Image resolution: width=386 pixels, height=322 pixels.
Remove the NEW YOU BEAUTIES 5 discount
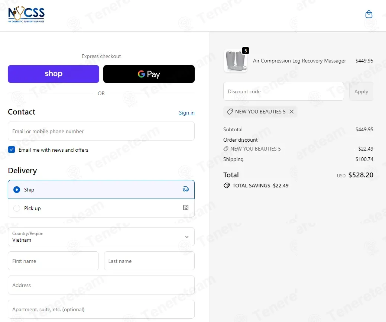tap(292, 112)
